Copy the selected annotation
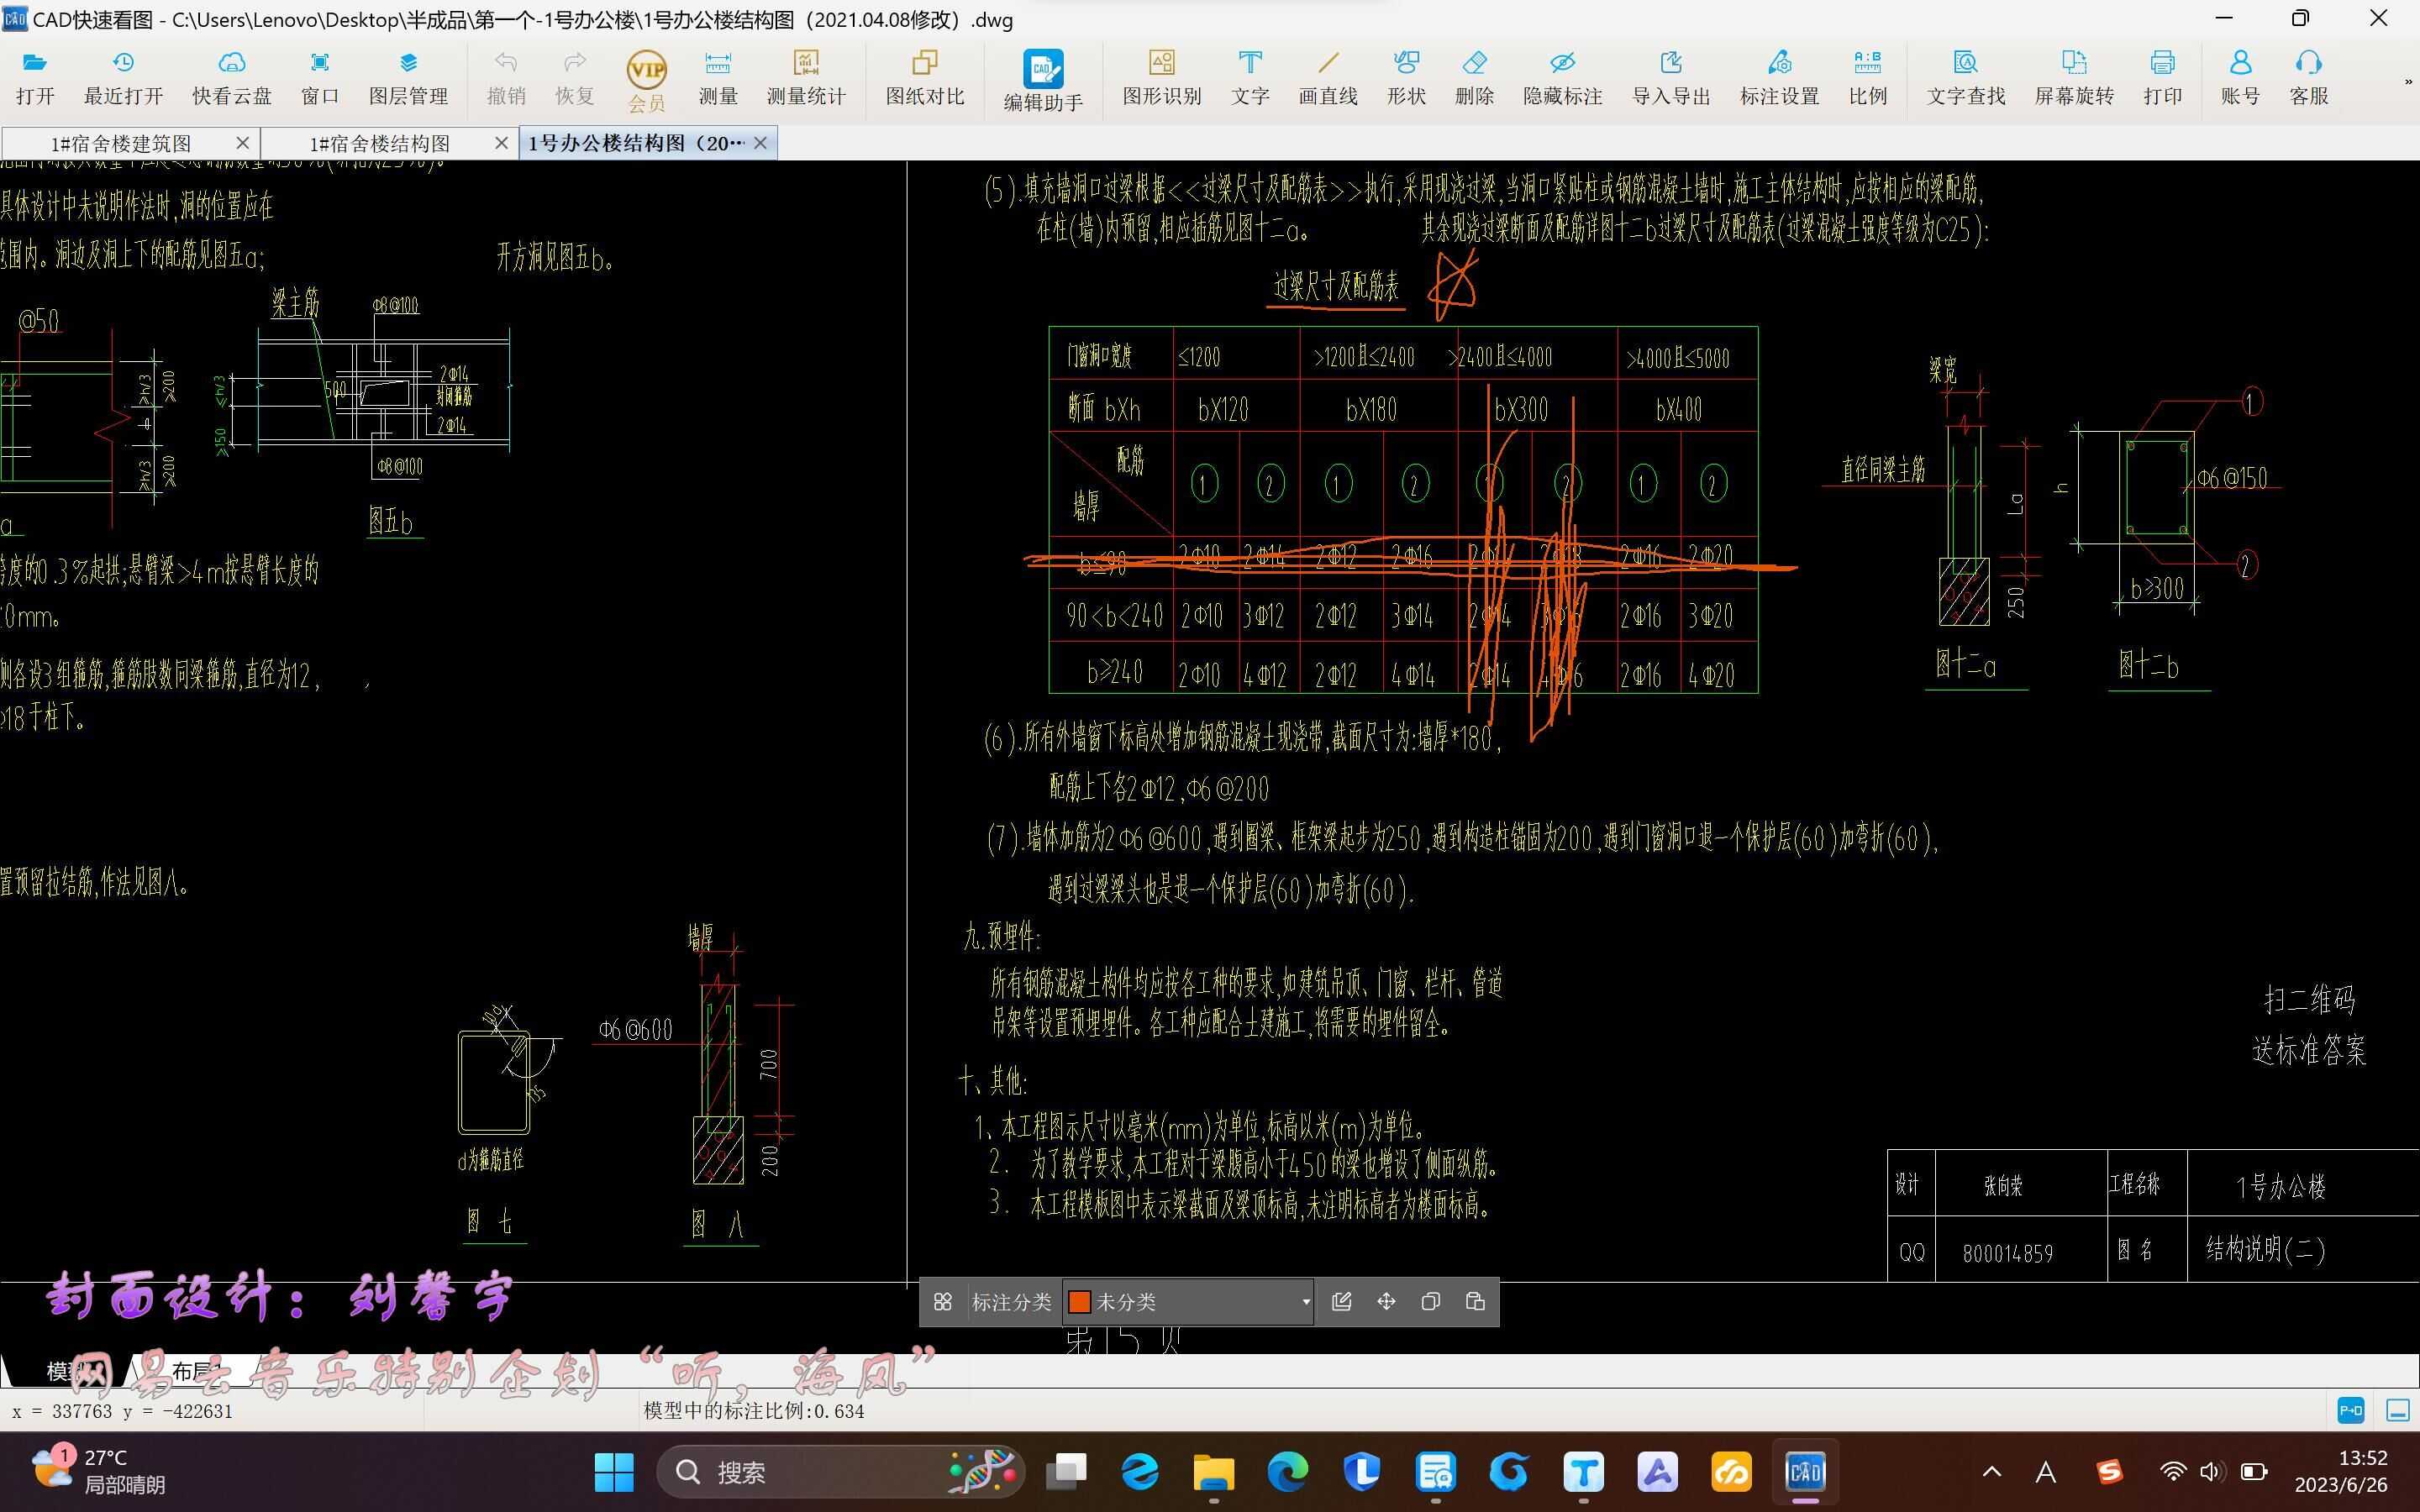The image size is (2420, 1512). point(1430,1302)
